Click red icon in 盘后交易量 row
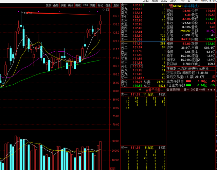The image size is (217, 170). coord(214,76)
